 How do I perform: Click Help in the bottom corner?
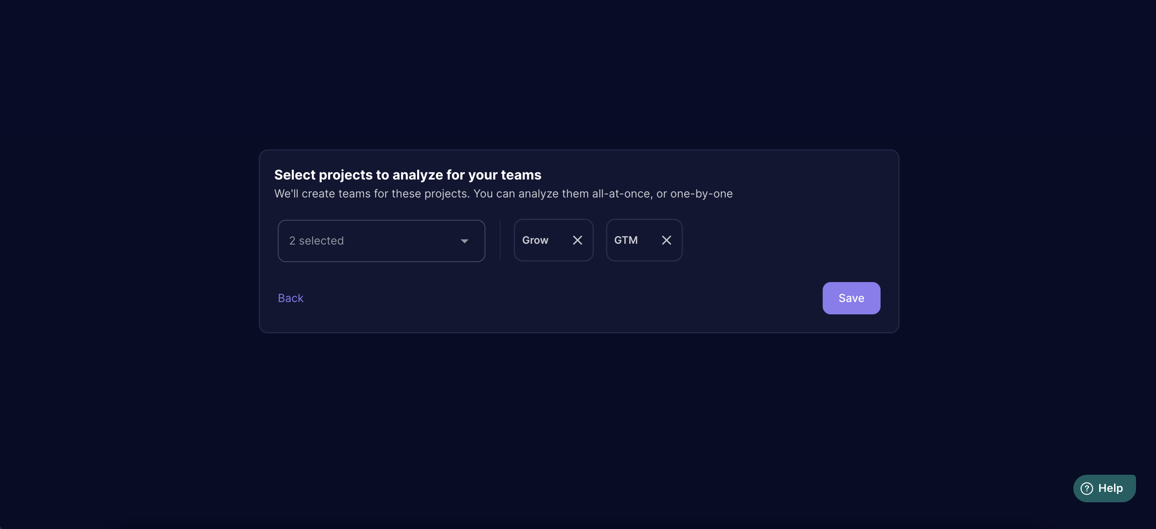1104,488
